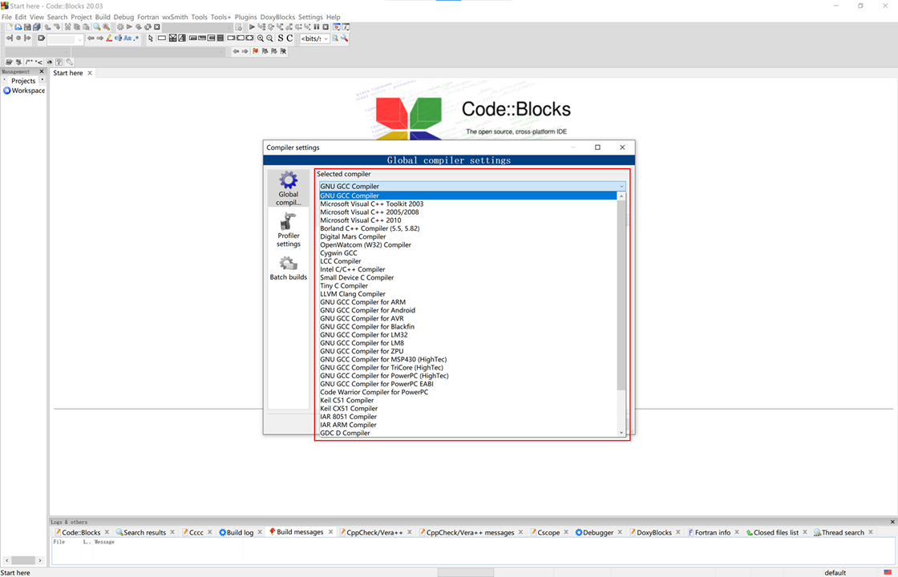Click the large S source toolbar icon
Image resolution: width=898 pixels, height=577 pixels.
tap(281, 38)
